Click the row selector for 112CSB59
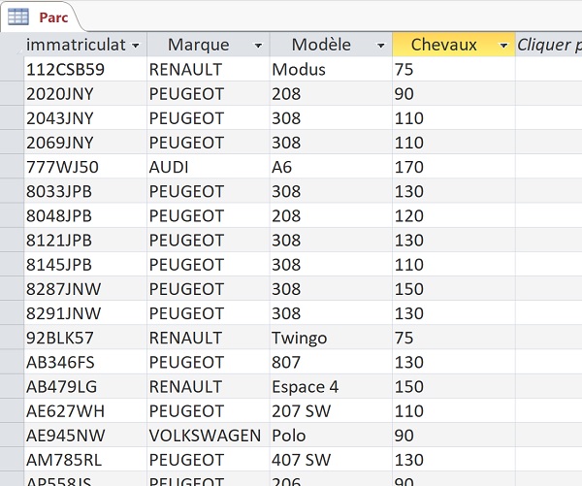582x486 pixels. point(12,69)
